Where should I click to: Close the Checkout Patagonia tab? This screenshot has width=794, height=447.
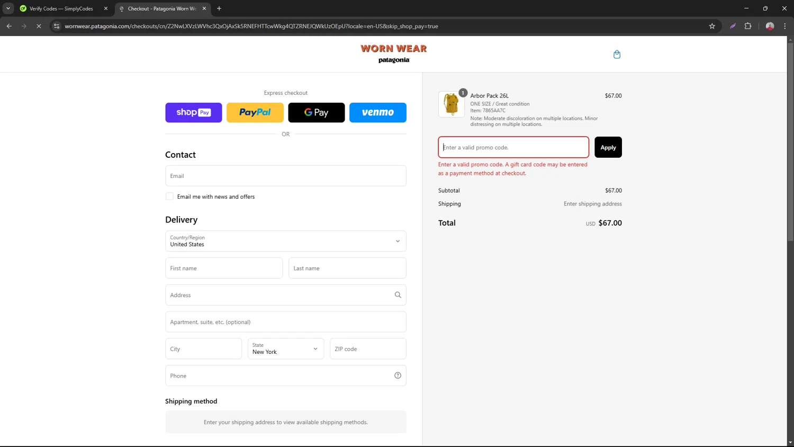click(204, 8)
